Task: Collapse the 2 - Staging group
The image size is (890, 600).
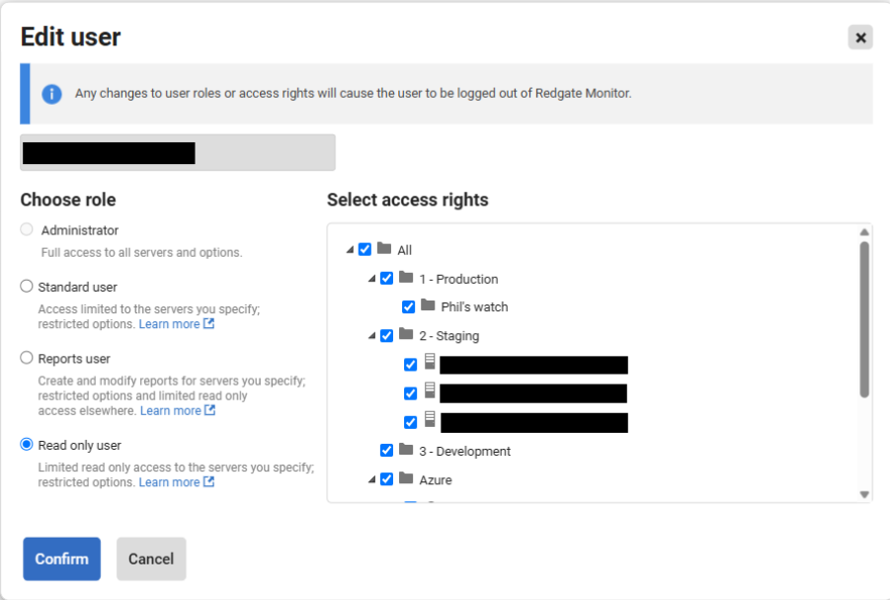Action: [x=371, y=336]
